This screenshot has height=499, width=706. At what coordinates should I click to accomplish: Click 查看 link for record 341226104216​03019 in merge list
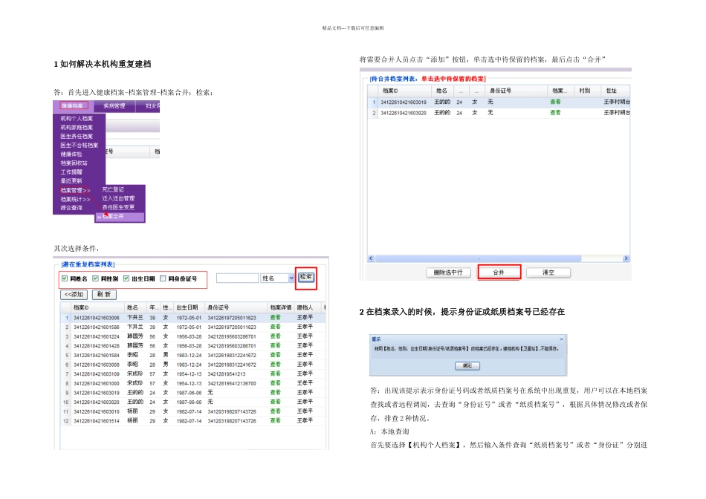555,102
